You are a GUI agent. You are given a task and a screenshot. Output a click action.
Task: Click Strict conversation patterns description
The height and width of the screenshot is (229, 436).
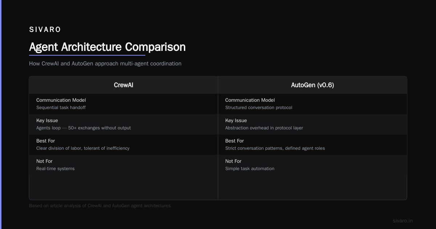(275, 148)
